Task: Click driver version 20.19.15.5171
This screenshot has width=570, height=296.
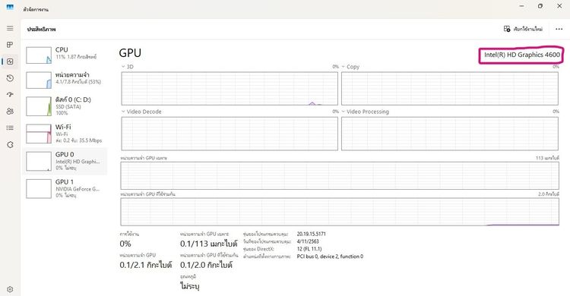Action: [311, 234]
